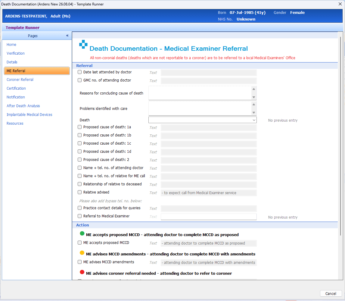The height and width of the screenshot is (301, 345).
Task: Enable Proposed cause of death: 1b checkbox
Action: [x=80, y=135]
